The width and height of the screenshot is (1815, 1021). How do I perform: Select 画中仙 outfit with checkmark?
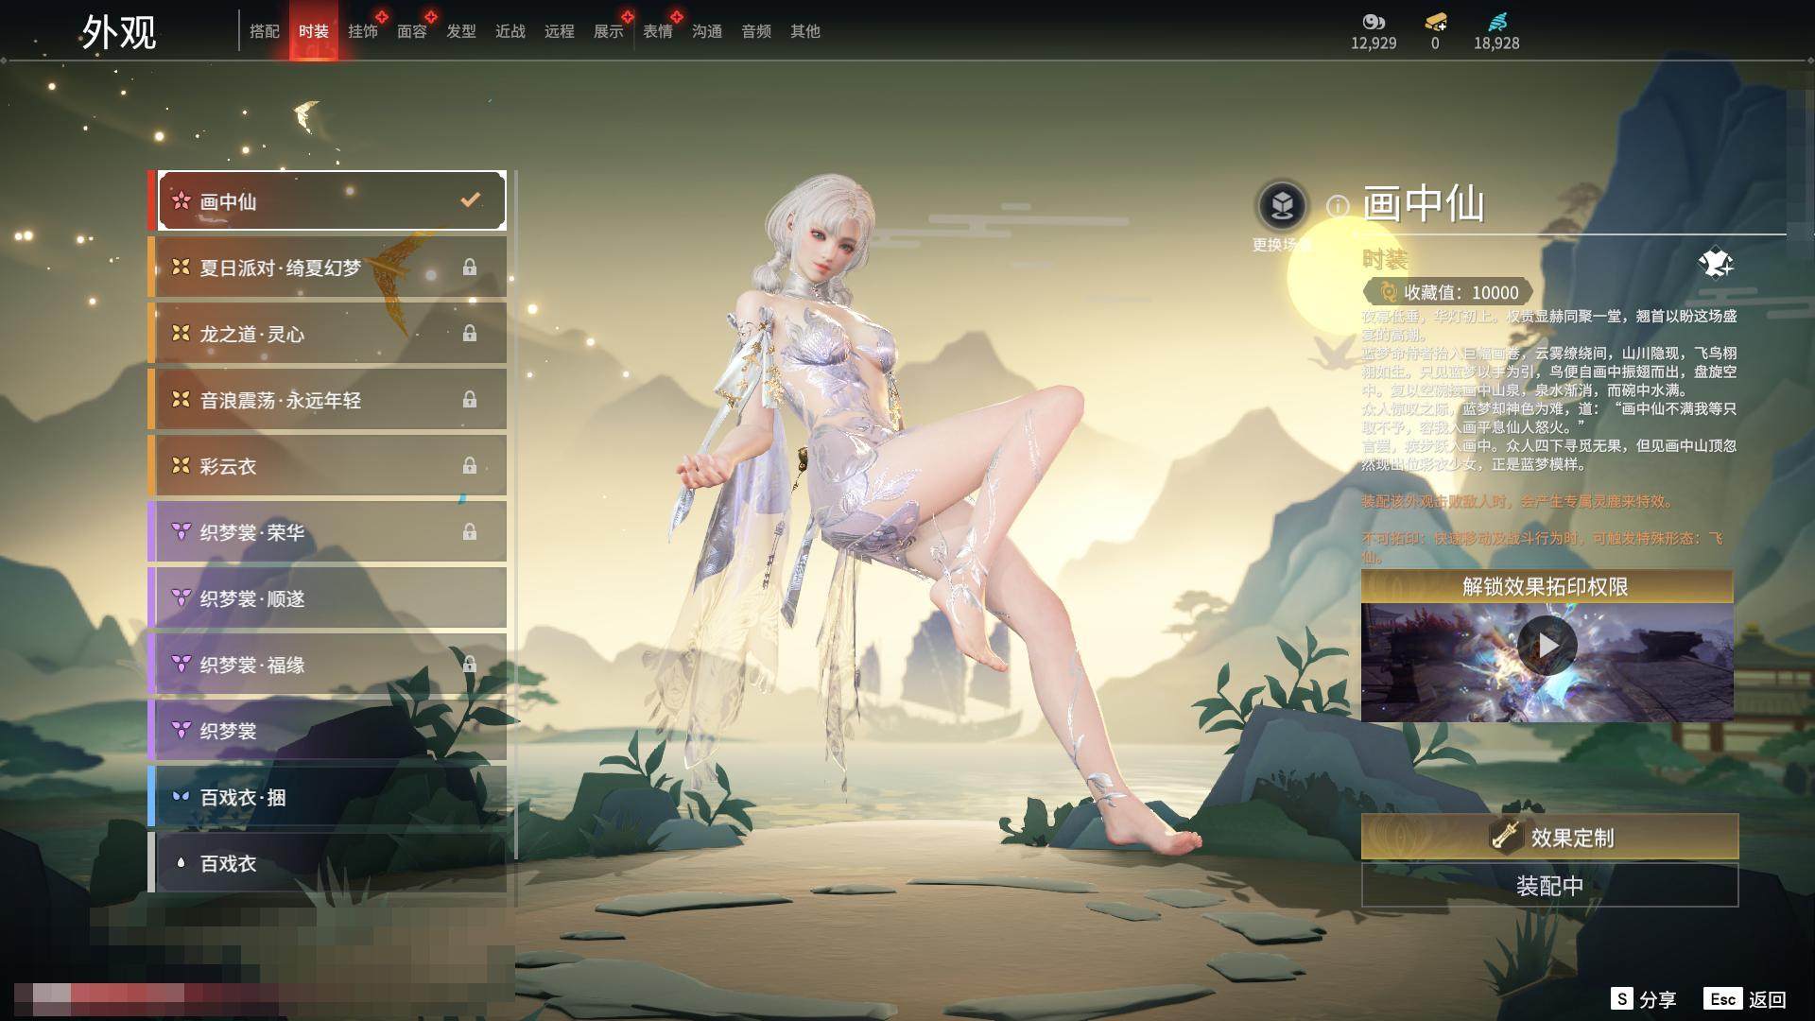pyautogui.click(x=331, y=201)
